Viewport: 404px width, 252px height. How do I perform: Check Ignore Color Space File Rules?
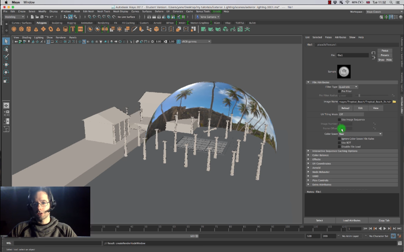(339, 139)
